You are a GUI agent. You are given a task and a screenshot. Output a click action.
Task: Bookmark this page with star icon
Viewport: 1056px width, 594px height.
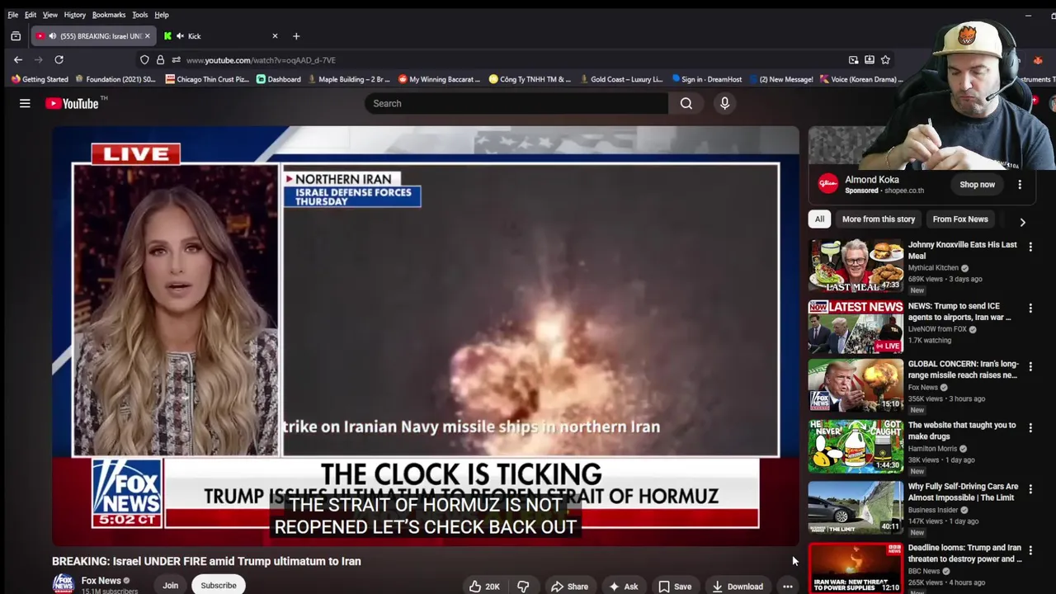click(885, 59)
